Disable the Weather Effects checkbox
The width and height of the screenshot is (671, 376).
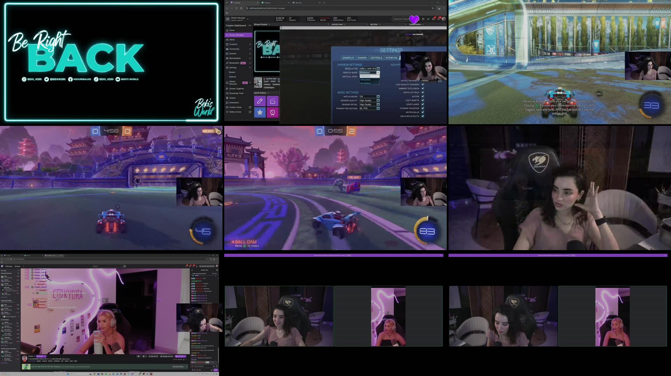[423, 116]
